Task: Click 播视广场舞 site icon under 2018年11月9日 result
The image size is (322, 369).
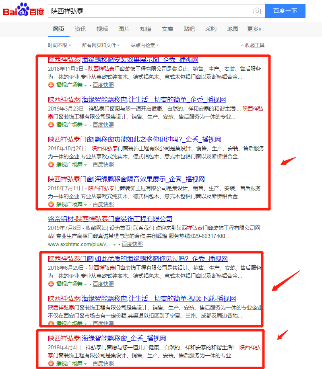Action: click(51, 85)
